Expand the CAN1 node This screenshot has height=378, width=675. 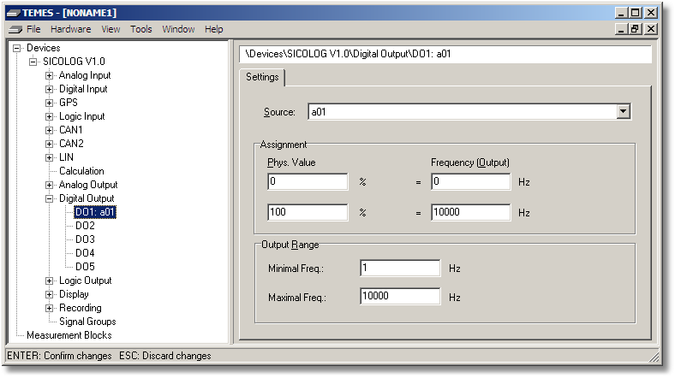coord(50,130)
